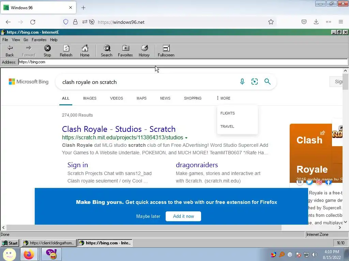Click Bing magnifier search icon
Image resolution: width=349 pixels, height=261 pixels.
coord(268,82)
